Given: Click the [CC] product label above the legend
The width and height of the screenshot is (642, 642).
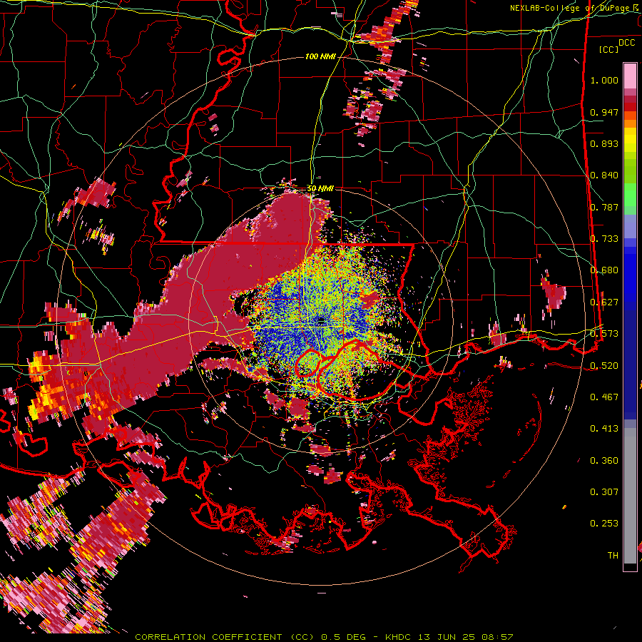Looking at the screenshot, I should 608,49.
